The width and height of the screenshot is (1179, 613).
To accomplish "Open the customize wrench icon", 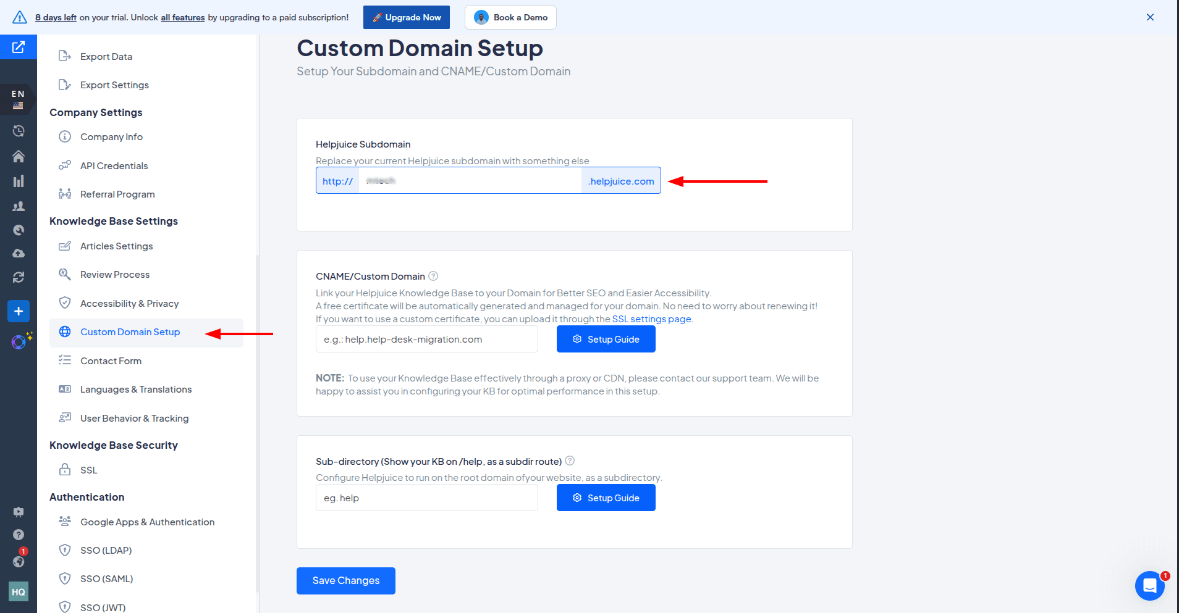I will pos(19,230).
